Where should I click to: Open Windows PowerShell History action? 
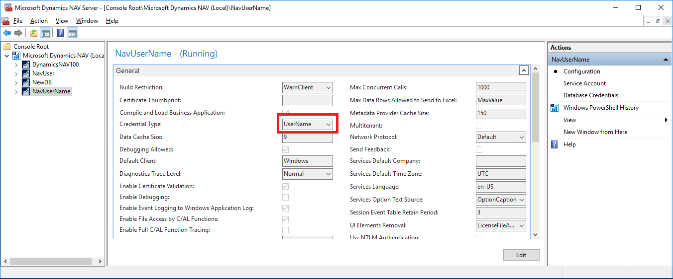(x=601, y=108)
